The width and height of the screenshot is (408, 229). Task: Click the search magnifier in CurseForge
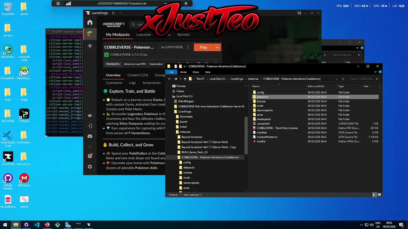[x=133, y=24]
